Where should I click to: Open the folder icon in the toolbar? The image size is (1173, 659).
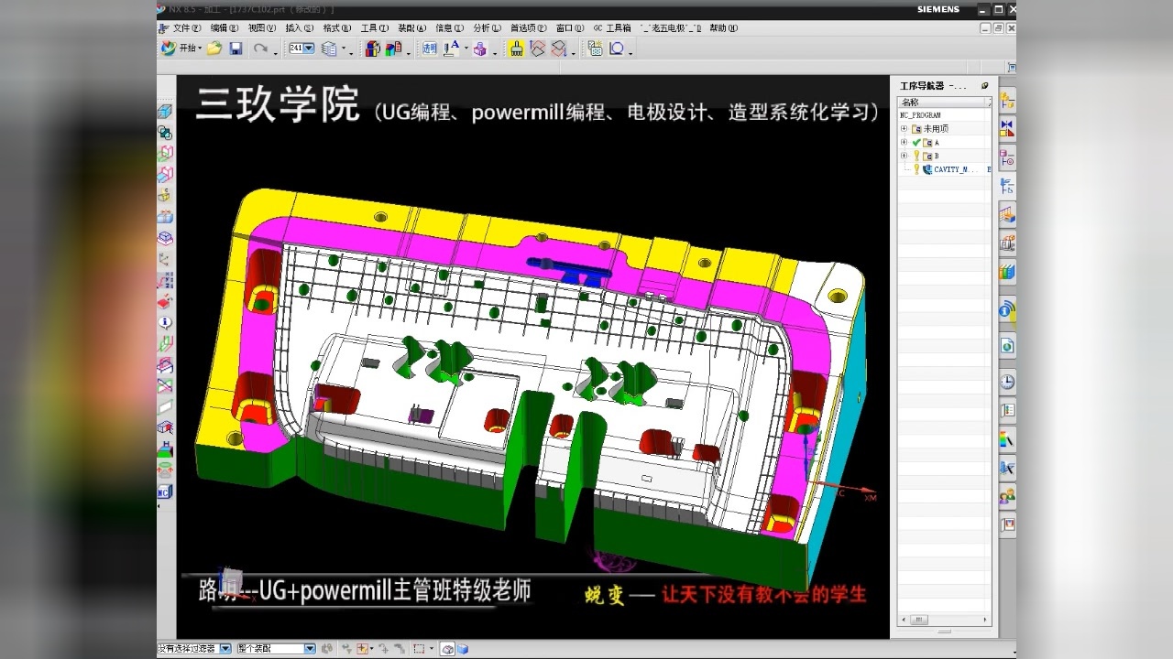[214, 49]
